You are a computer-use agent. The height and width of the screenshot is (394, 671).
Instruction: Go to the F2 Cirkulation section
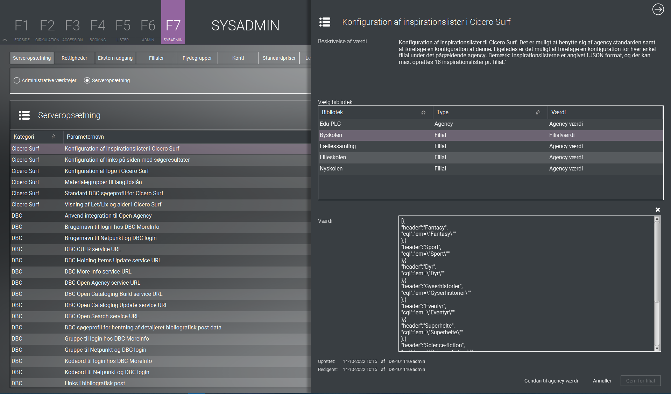tap(47, 30)
